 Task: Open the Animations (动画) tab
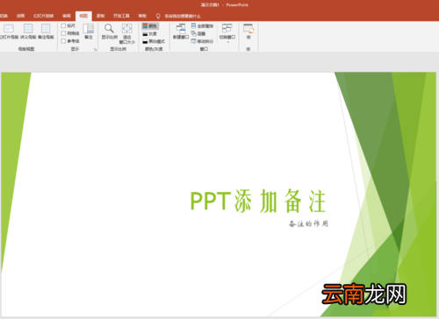pos(20,16)
